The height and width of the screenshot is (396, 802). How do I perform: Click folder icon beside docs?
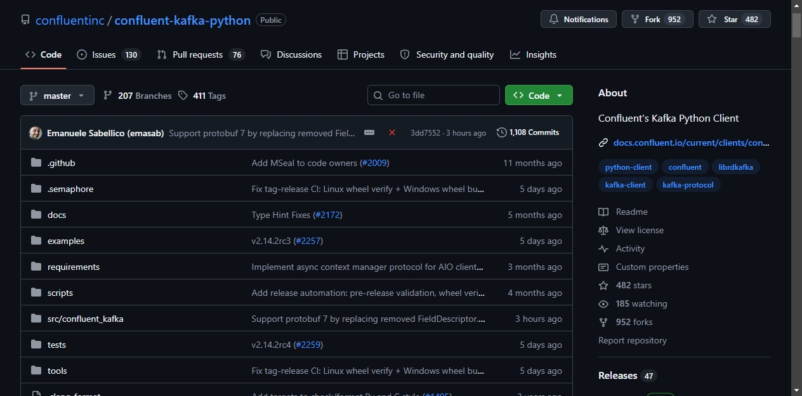coord(36,215)
